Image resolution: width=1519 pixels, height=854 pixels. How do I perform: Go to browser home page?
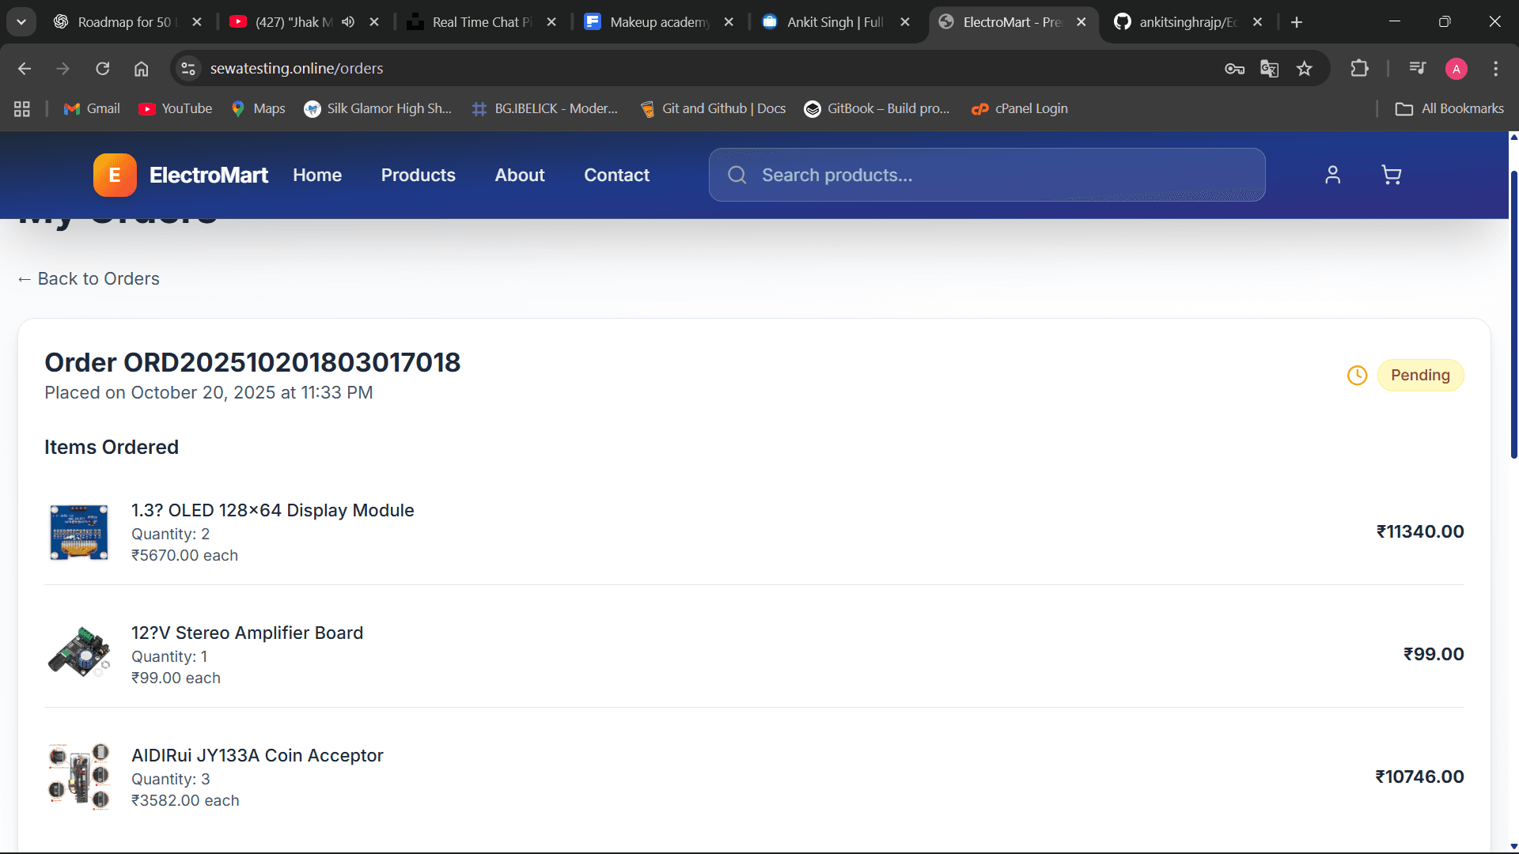click(x=141, y=69)
